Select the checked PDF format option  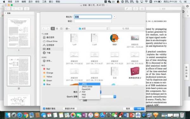pos(89,92)
